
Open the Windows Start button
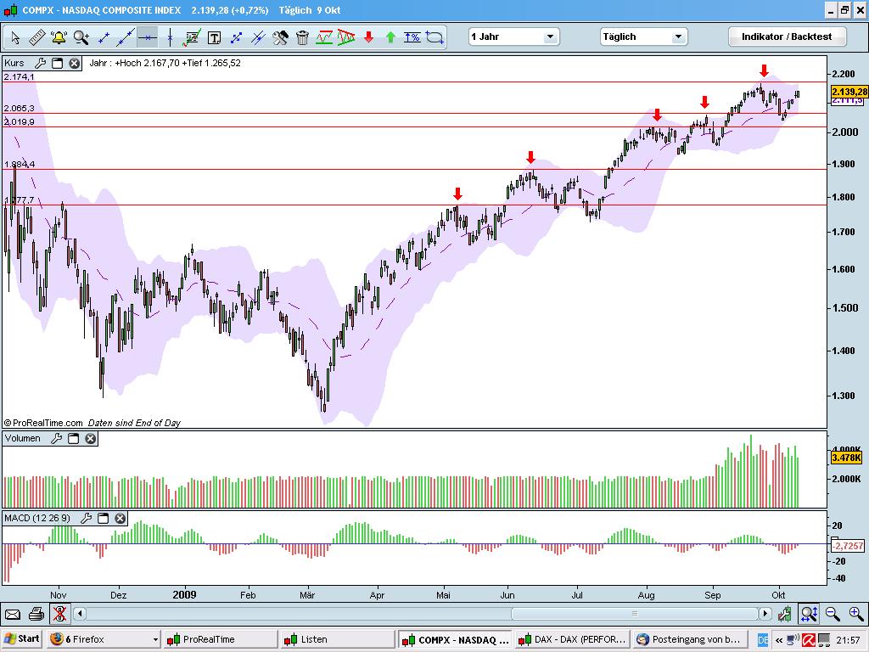[x=21, y=638]
